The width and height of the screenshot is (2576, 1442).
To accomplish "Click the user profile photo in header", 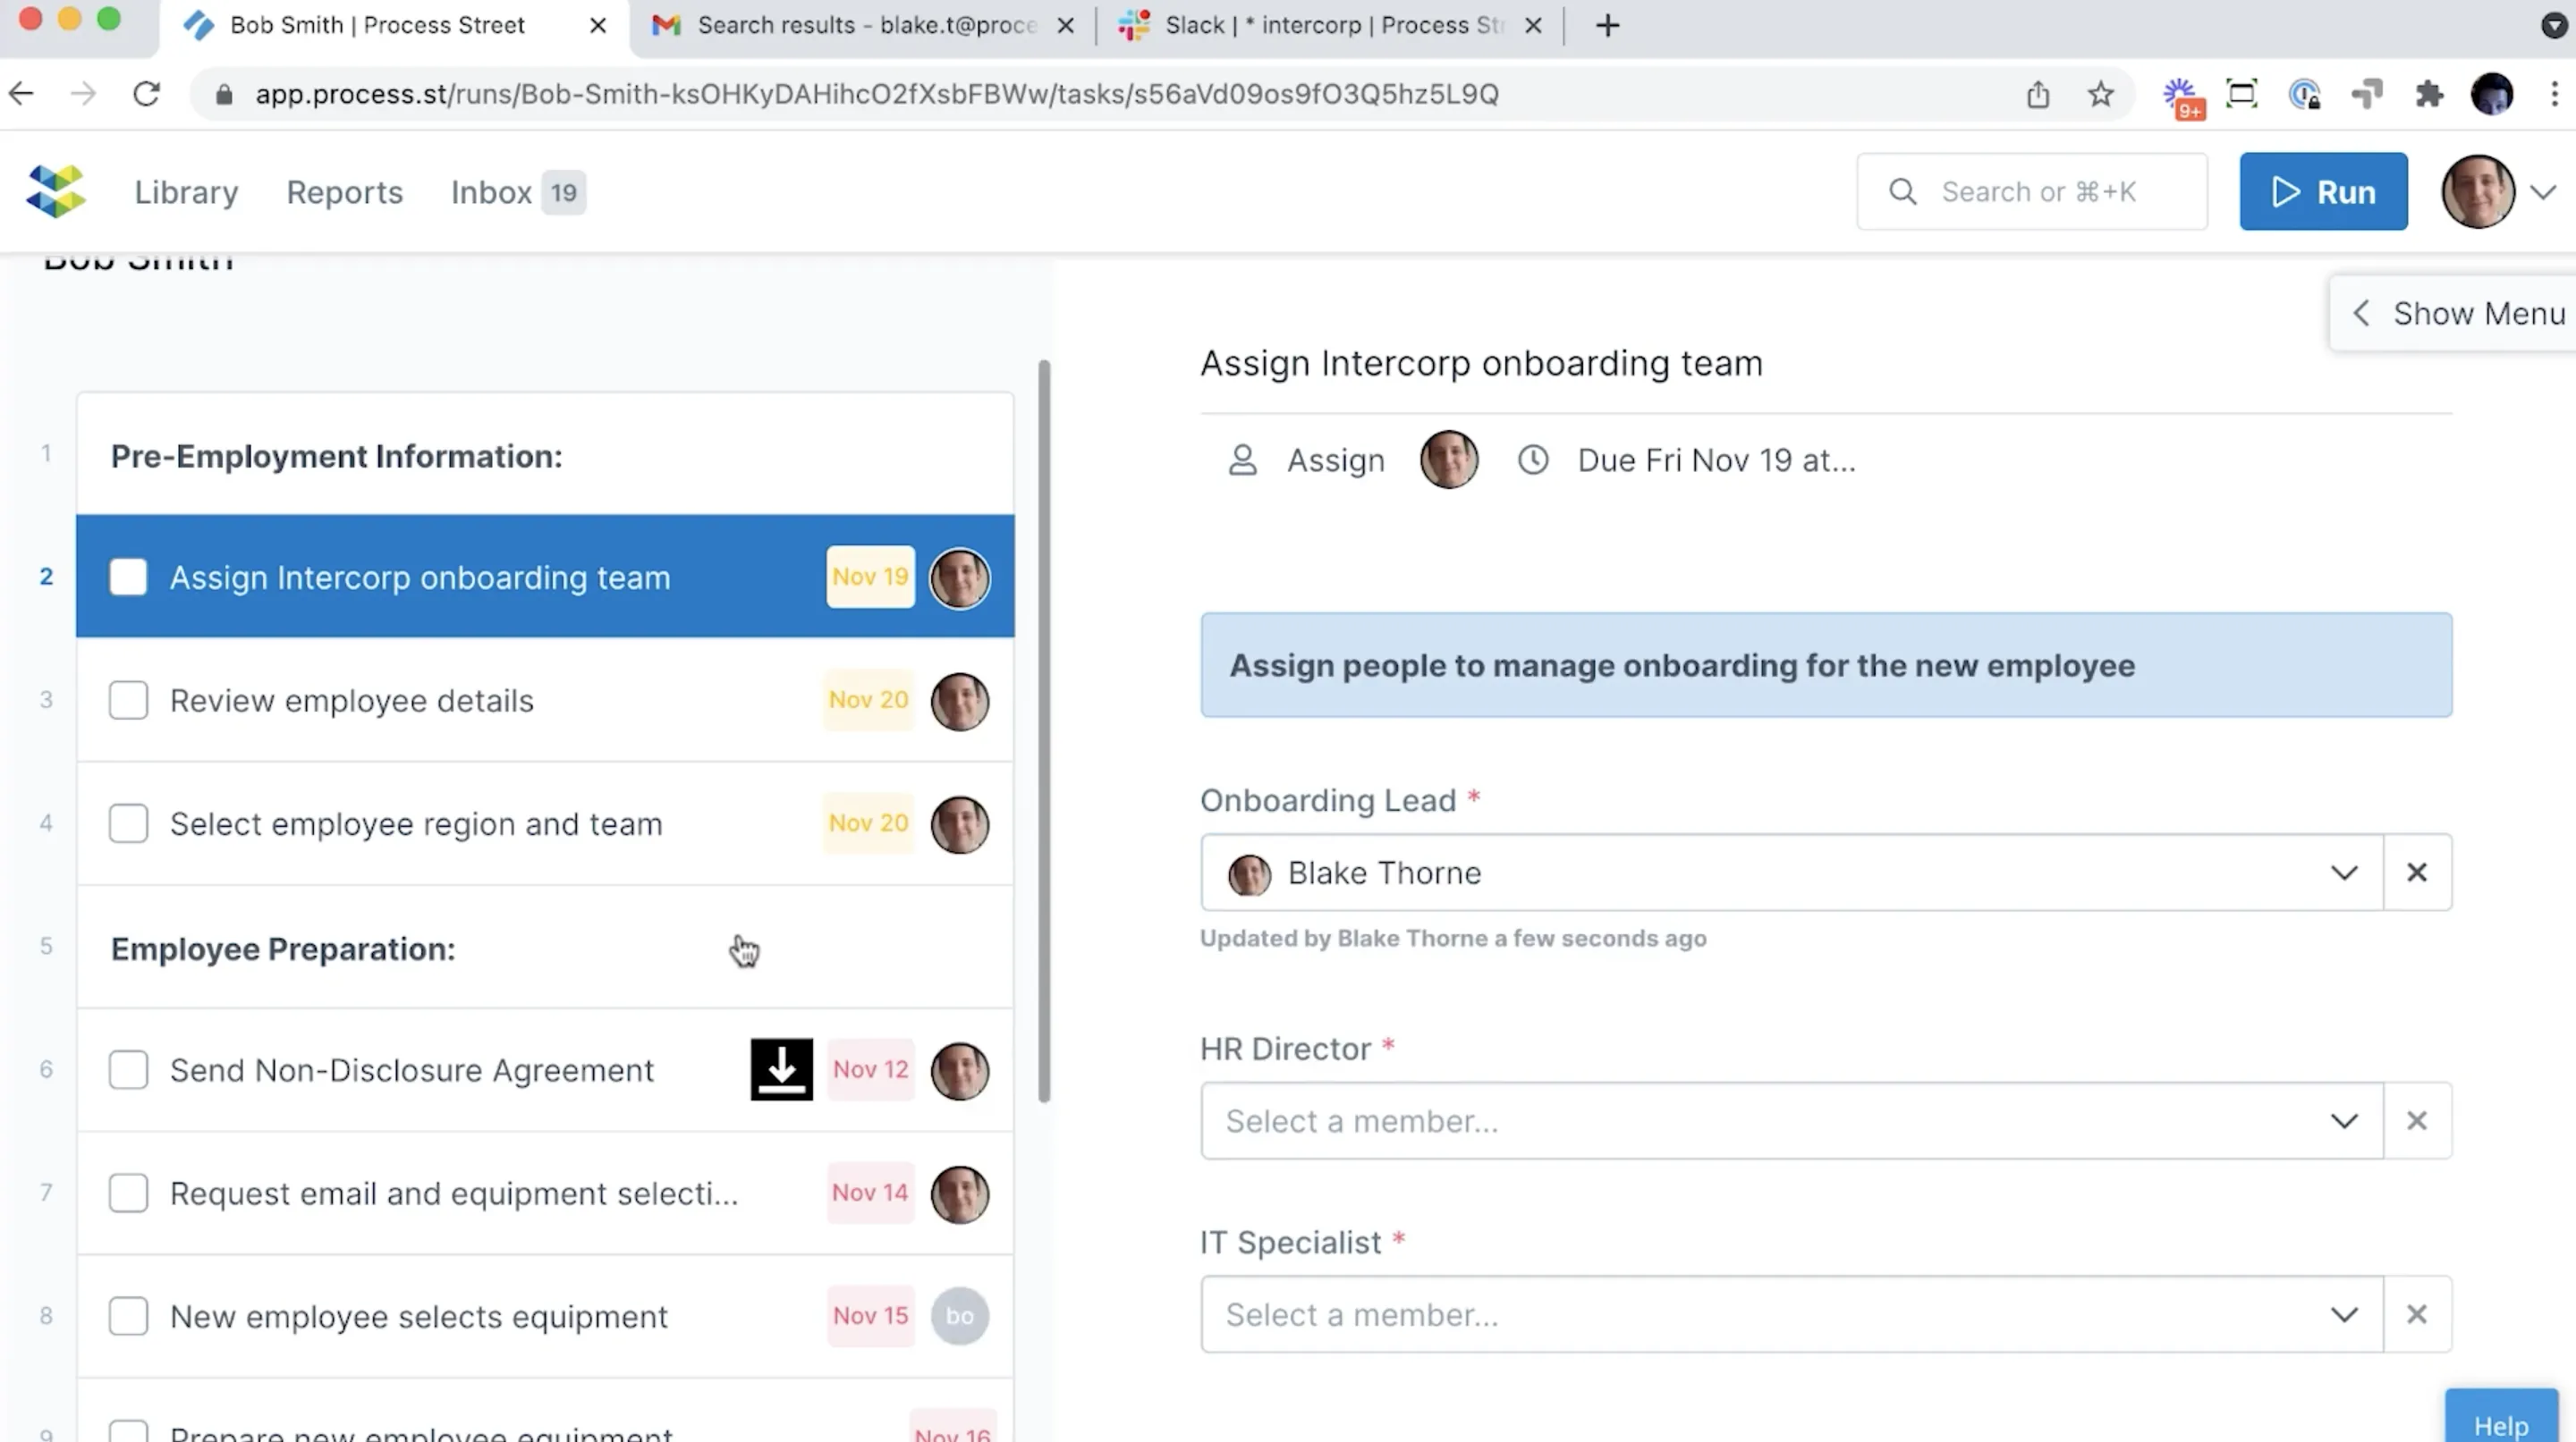I will click(x=2478, y=191).
